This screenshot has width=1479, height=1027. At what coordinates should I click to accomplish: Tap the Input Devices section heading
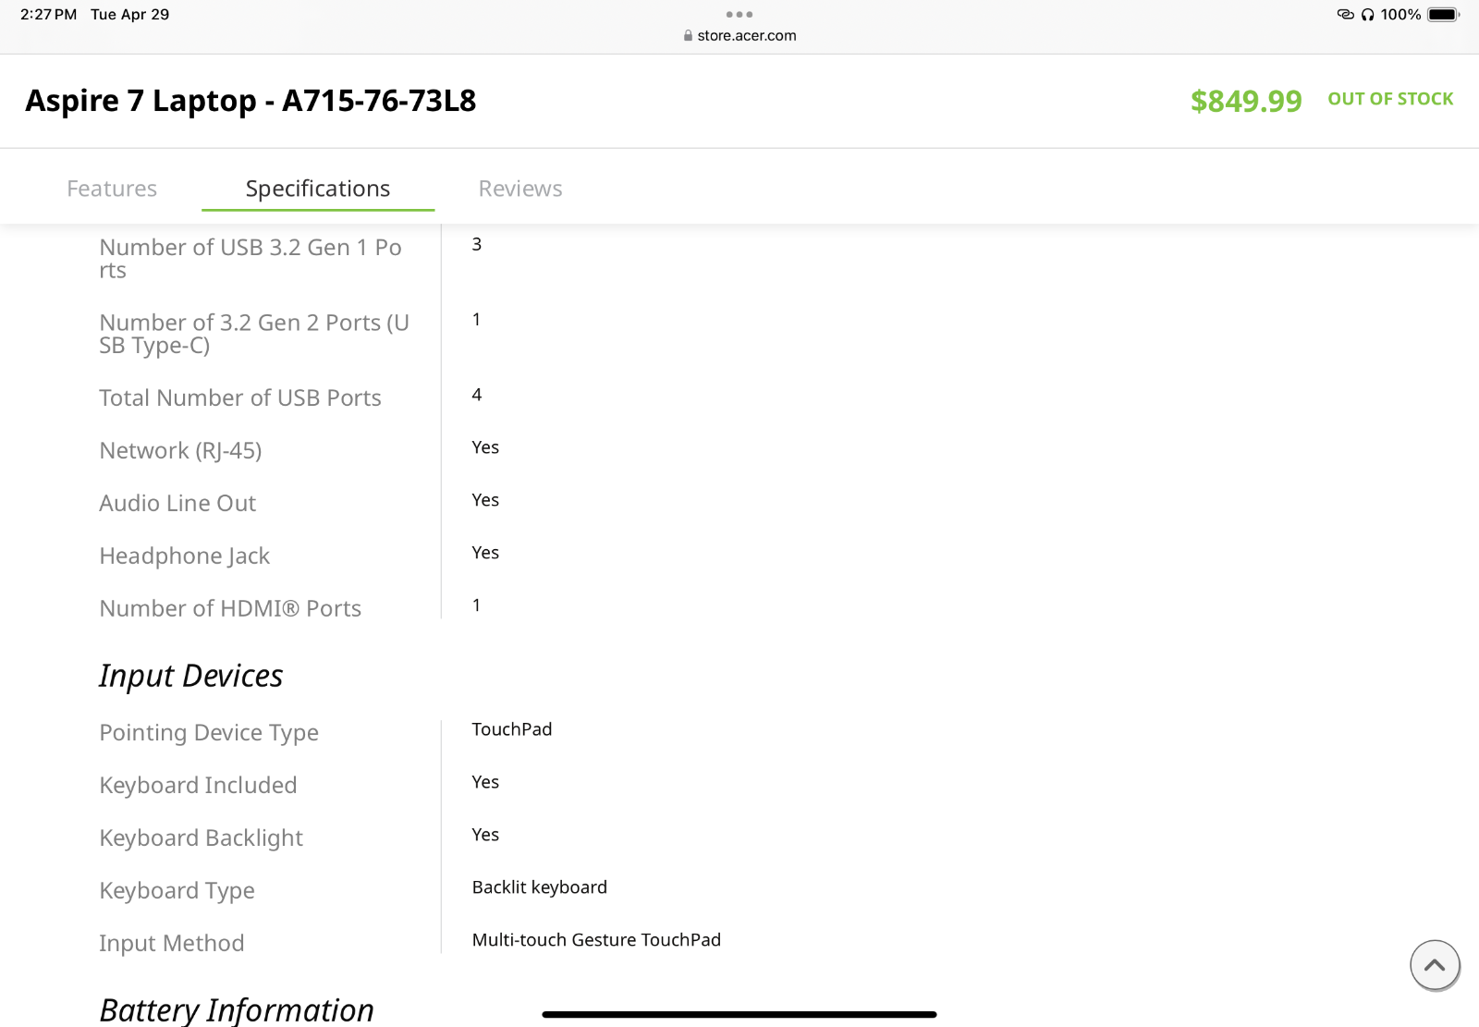tap(191, 676)
